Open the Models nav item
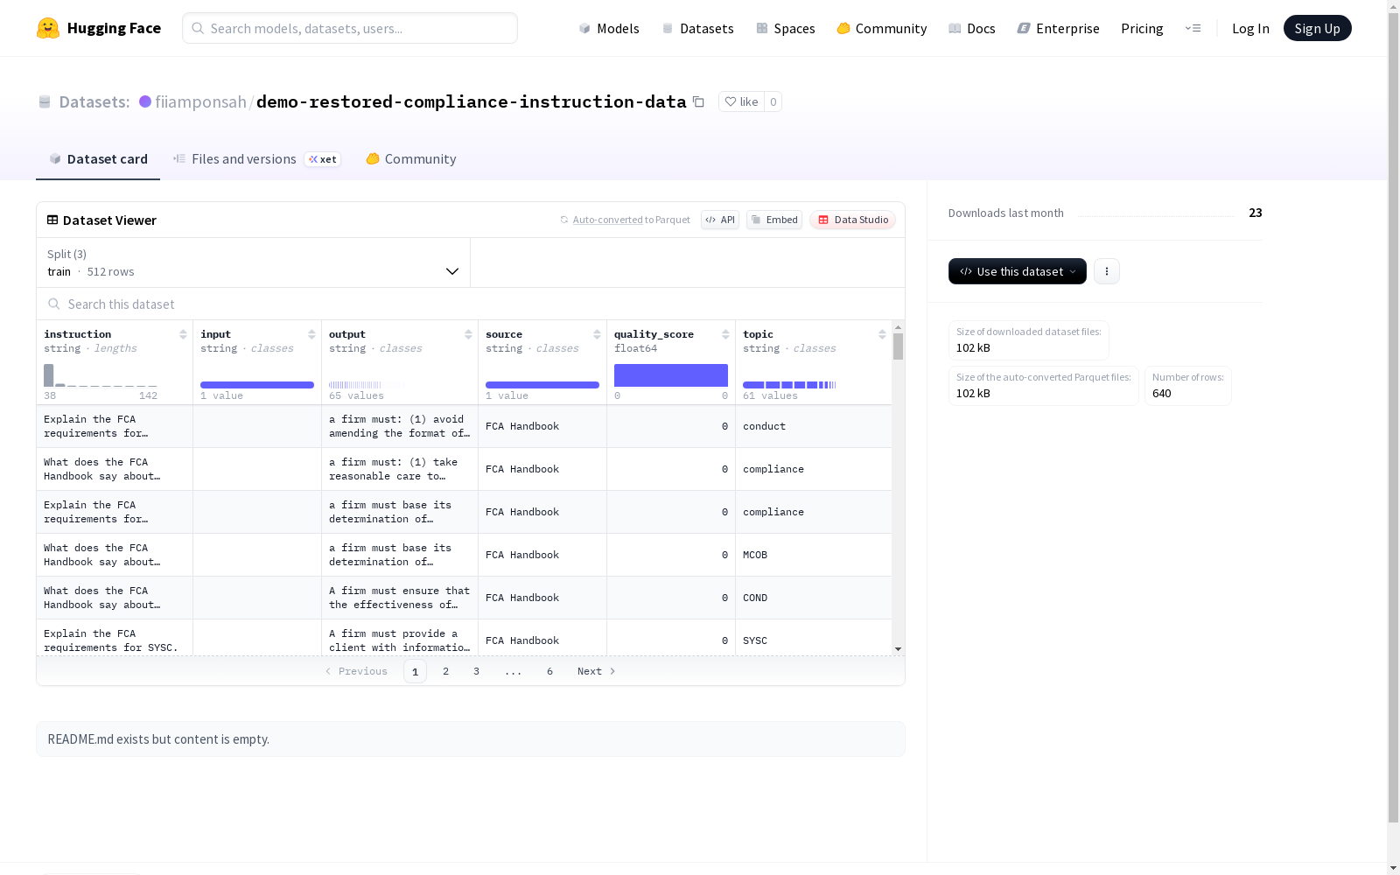 click(609, 28)
